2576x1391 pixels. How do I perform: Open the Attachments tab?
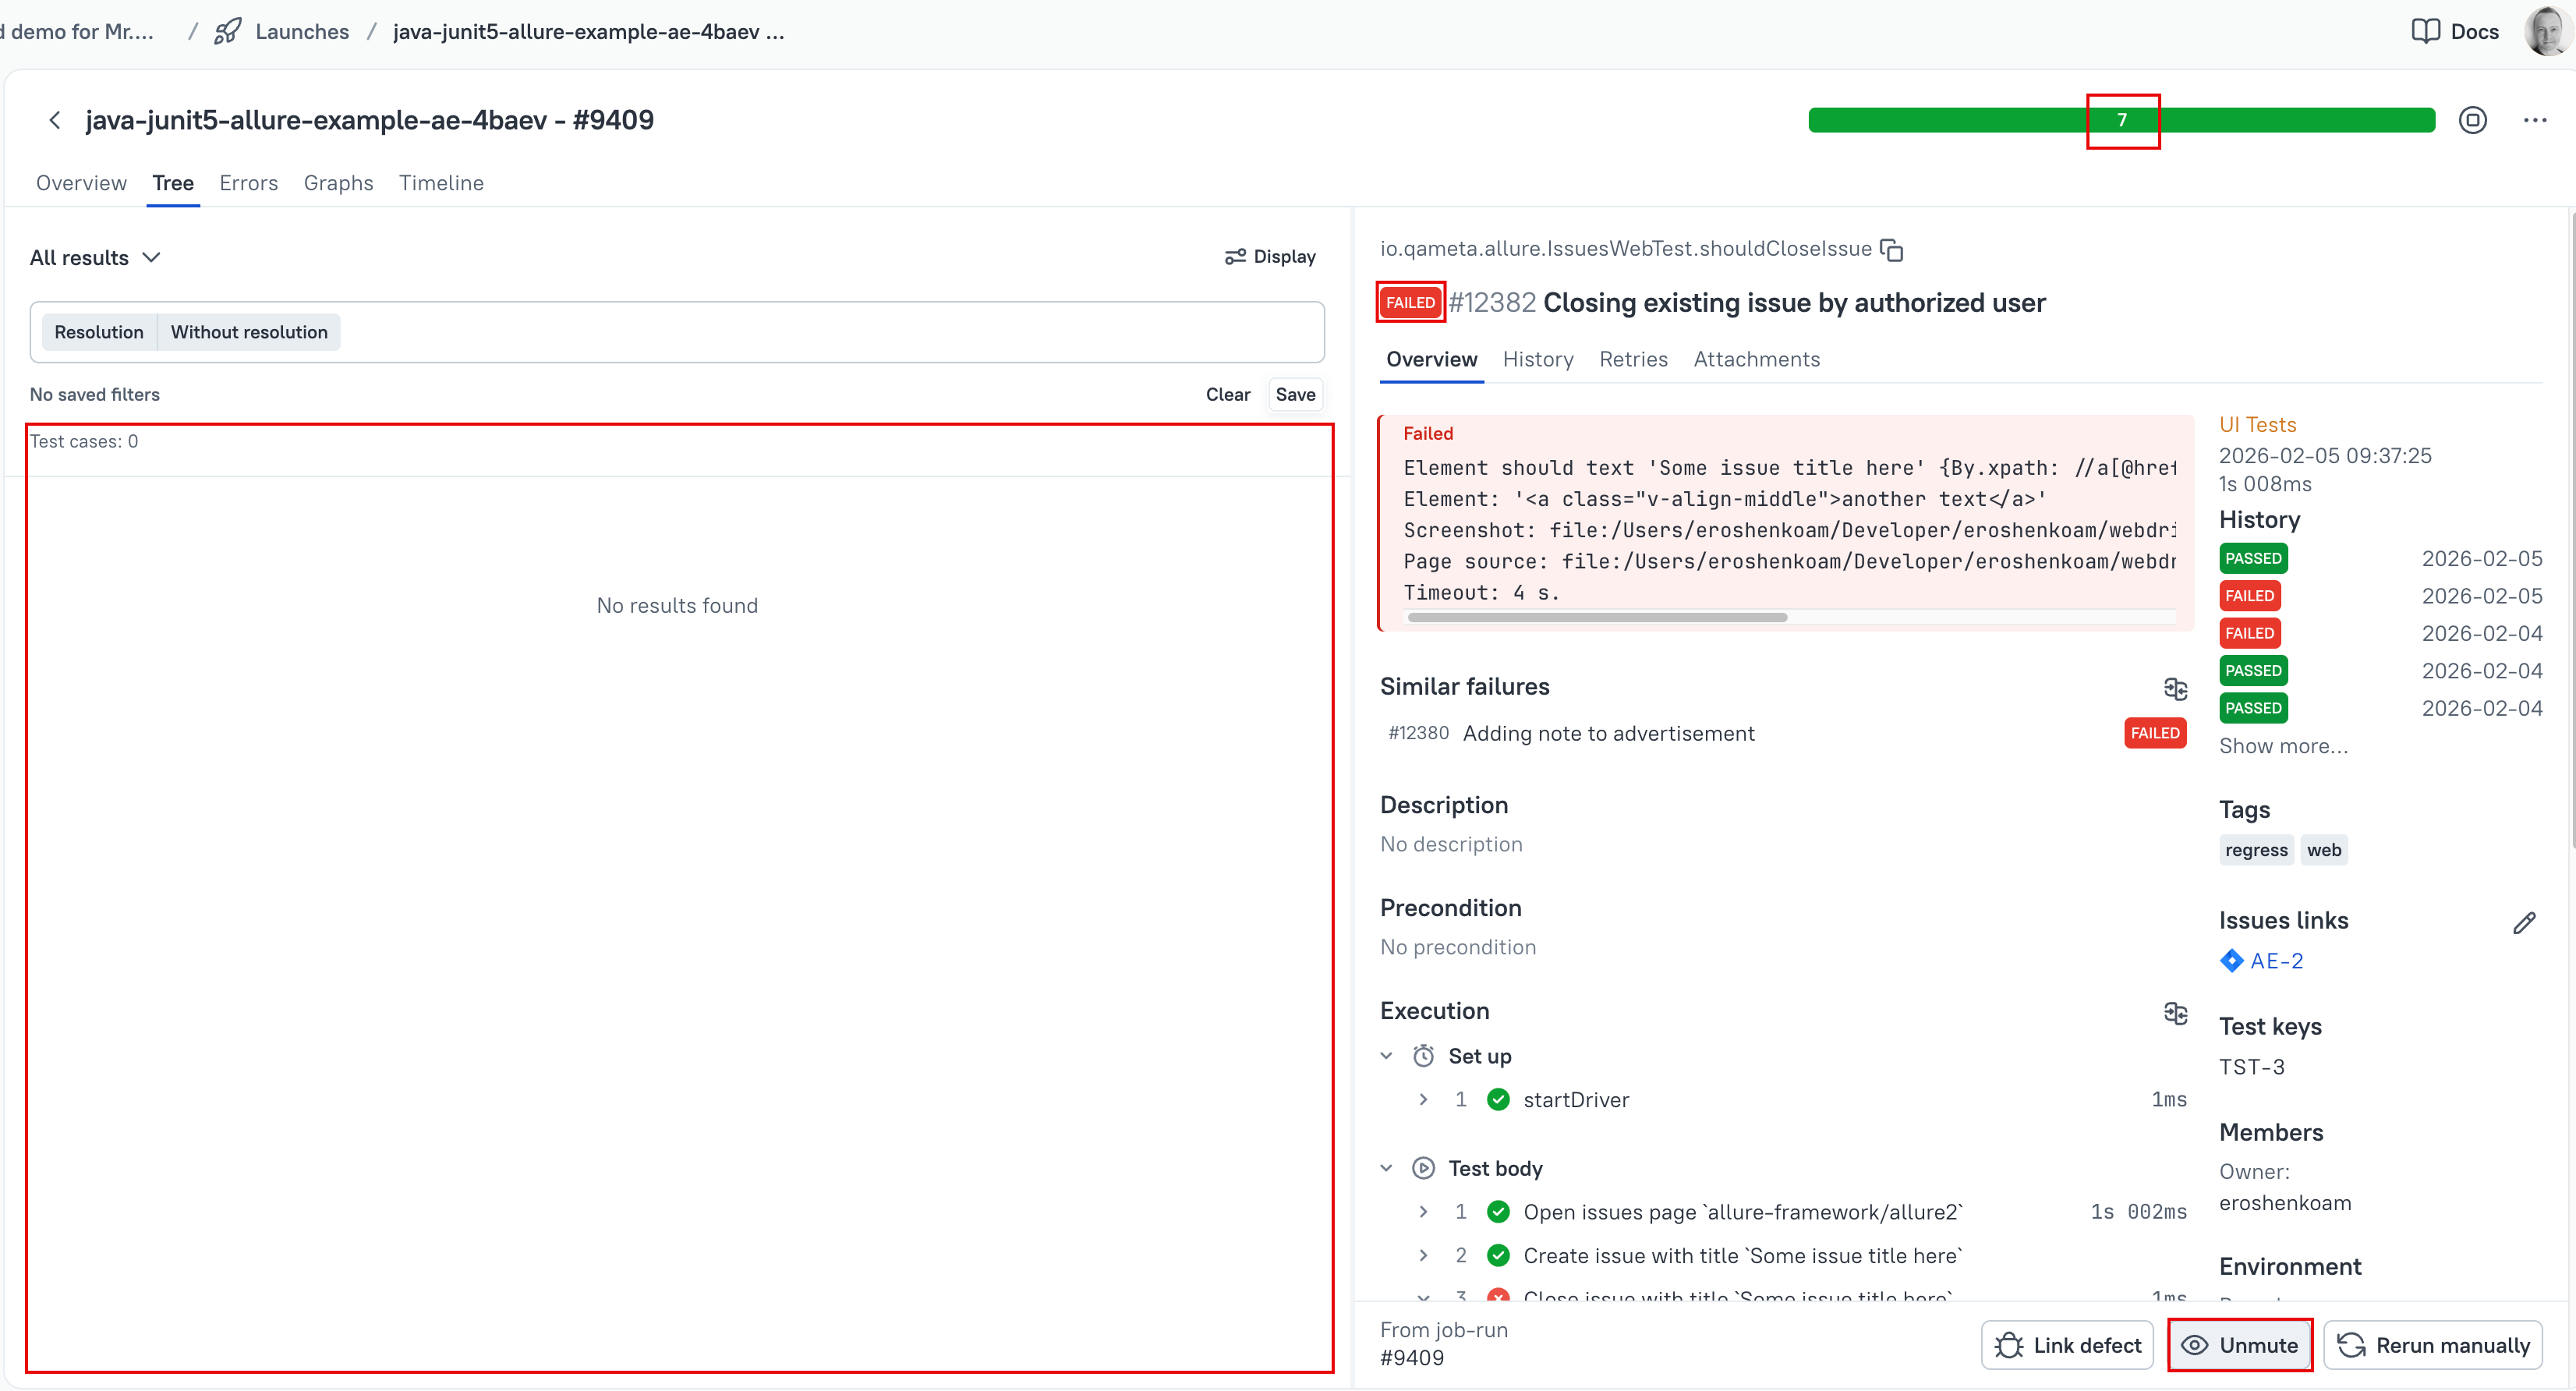click(1756, 359)
